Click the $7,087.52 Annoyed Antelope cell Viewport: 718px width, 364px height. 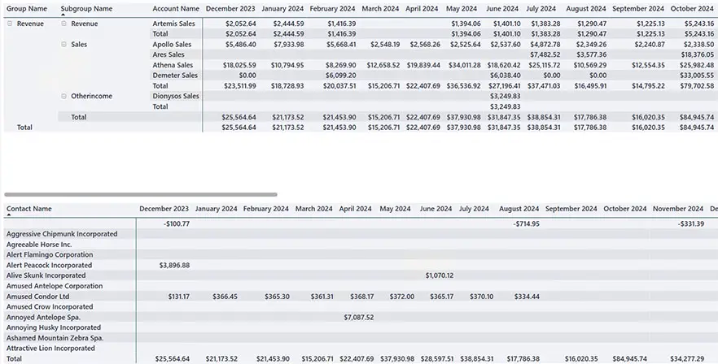click(x=358, y=317)
